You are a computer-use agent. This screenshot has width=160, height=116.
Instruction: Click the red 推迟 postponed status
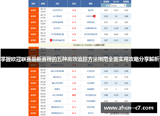74,95
